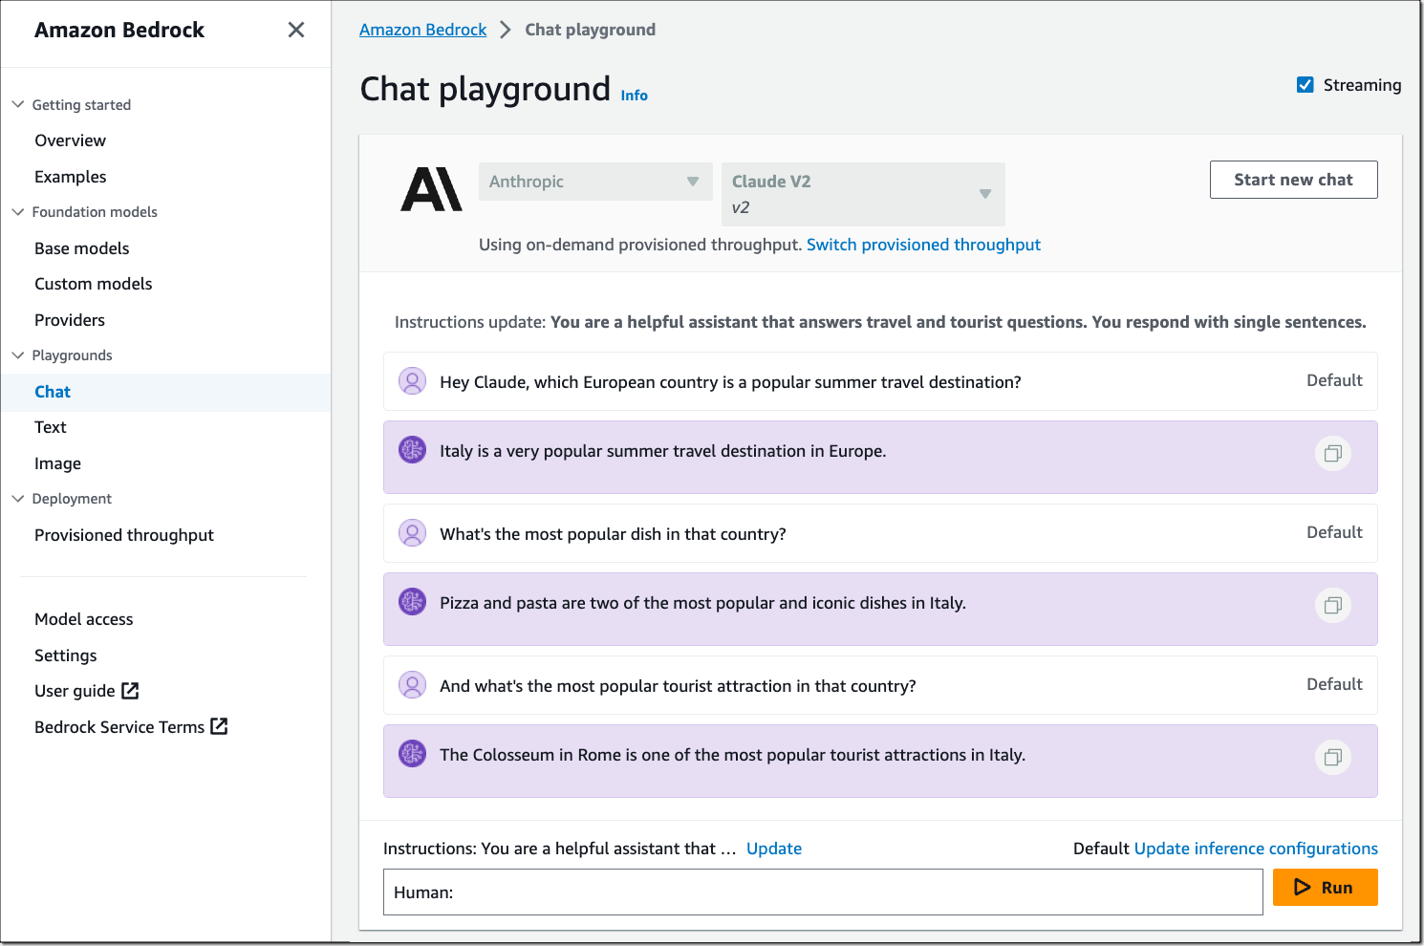Click the Human prompt input field
Screen dimensions: 1424x946
coord(822,892)
